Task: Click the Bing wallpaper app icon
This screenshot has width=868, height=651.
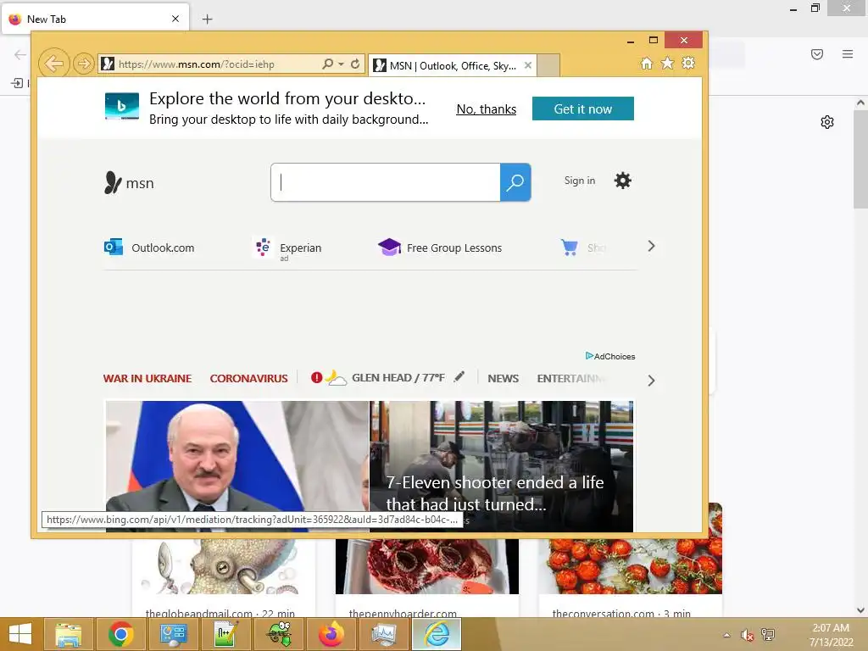Action: coord(122,106)
